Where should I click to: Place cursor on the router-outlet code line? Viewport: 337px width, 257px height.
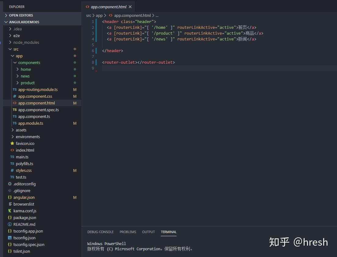[x=138, y=62]
